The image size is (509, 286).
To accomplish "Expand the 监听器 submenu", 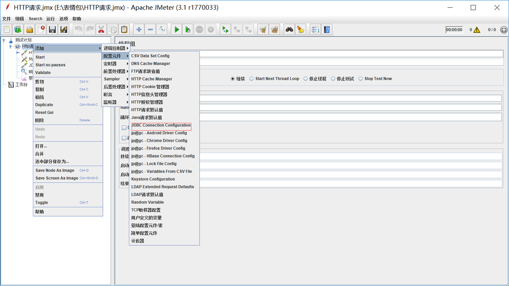I will tap(116, 102).
